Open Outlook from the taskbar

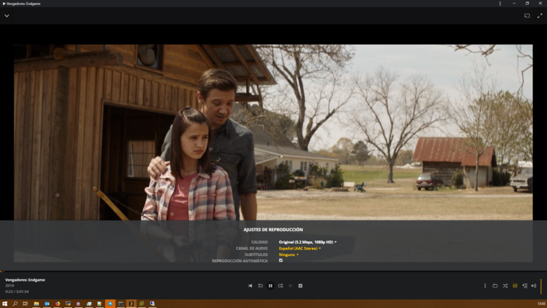(47, 304)
